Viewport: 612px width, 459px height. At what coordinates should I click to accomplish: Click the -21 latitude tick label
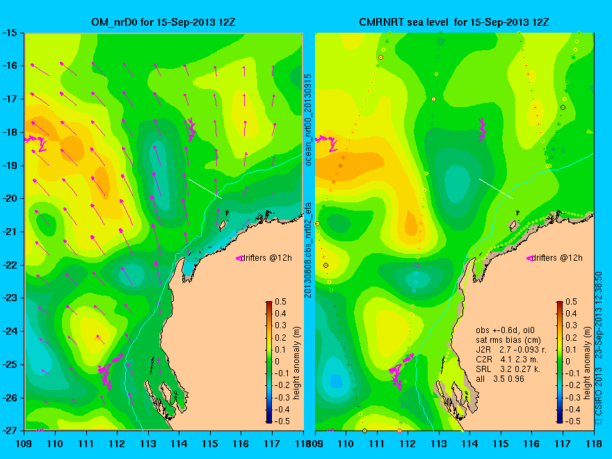click(9, 232)
